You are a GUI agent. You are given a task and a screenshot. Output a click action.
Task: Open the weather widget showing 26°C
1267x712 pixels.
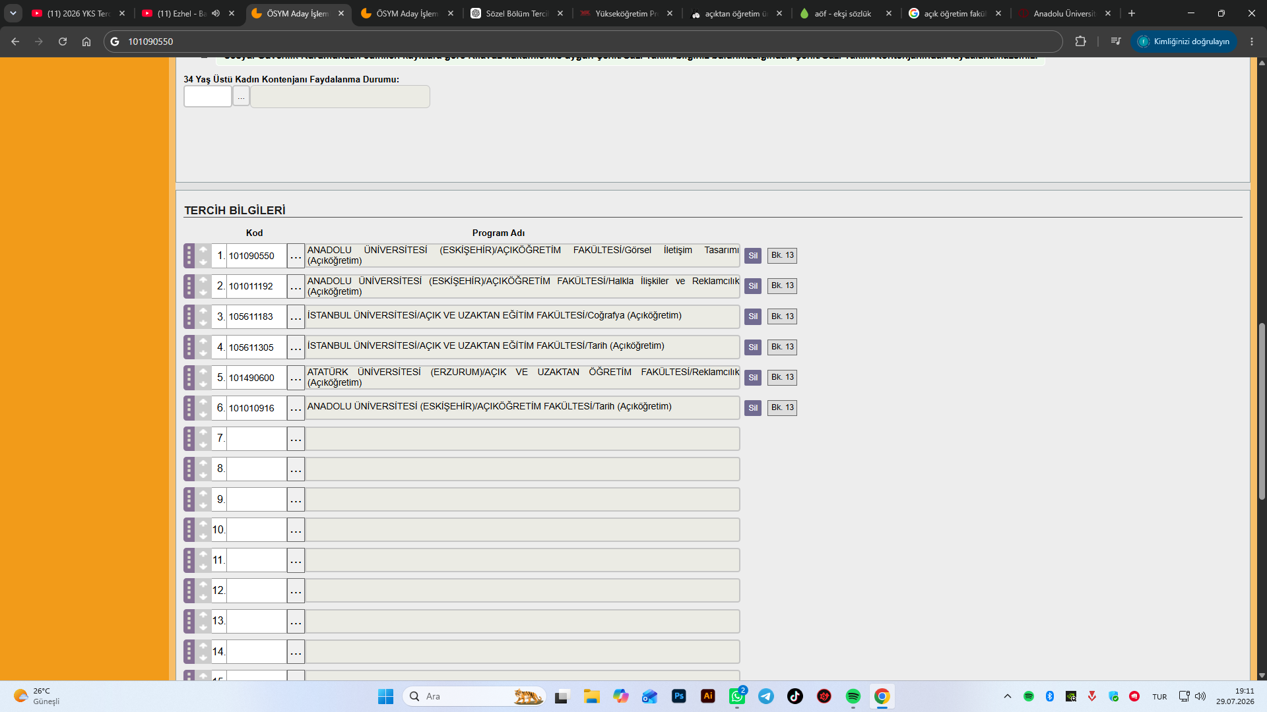(37, 696)
